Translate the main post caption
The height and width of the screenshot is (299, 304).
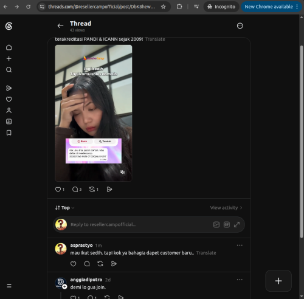coord(155,39)
